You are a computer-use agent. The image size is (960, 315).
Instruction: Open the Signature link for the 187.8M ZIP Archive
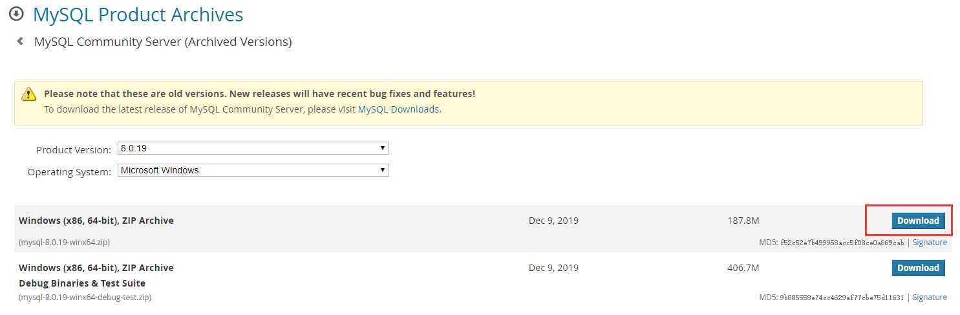[x=930, y=243]
